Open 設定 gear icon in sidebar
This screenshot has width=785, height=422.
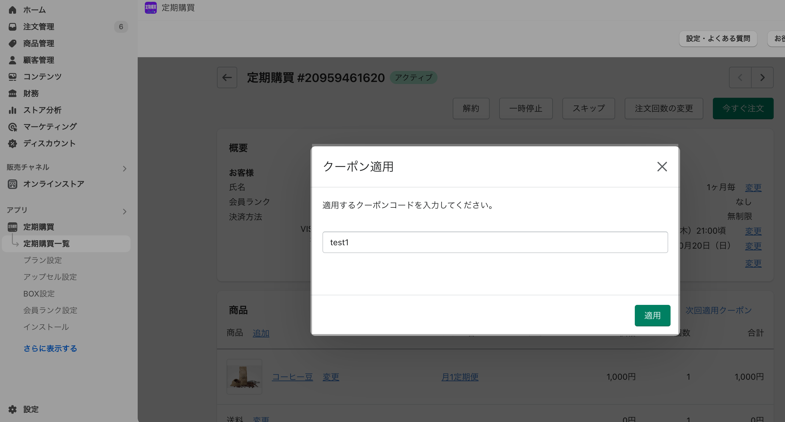tap(13, 409)
